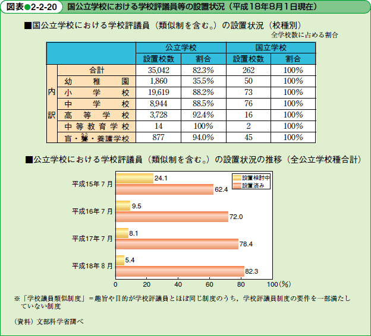Click the 82.3% cell in 合計 row
The width and height of the screenshot is (371, 336).
(x=203, y=70)
